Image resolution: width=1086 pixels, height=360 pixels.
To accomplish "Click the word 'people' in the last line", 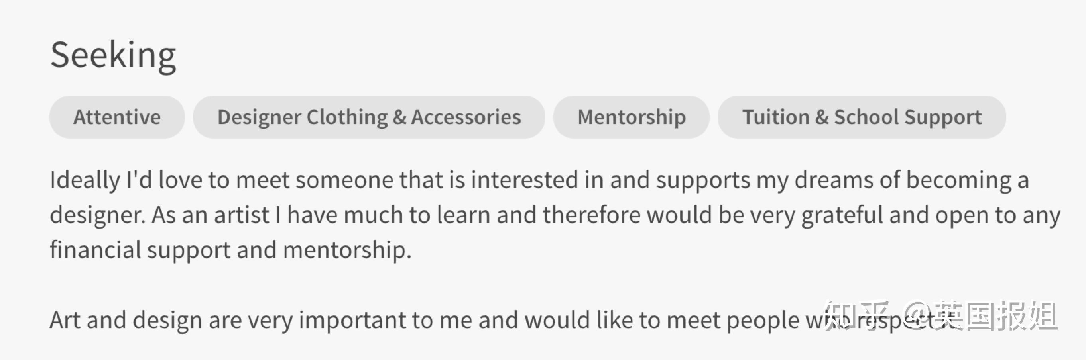I will click(x=763, y=321).
